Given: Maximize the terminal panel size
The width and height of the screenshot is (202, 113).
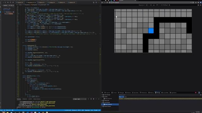Looking at the screenshot, I should pyautogui.click(x=96, y=99).
